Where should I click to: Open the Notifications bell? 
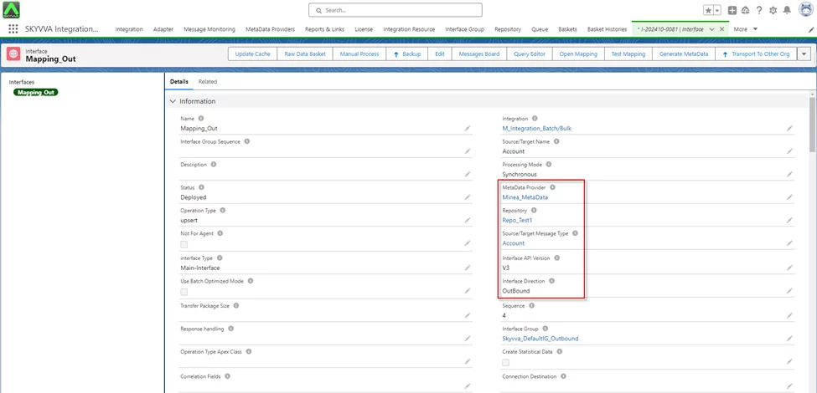click(786, 10)
